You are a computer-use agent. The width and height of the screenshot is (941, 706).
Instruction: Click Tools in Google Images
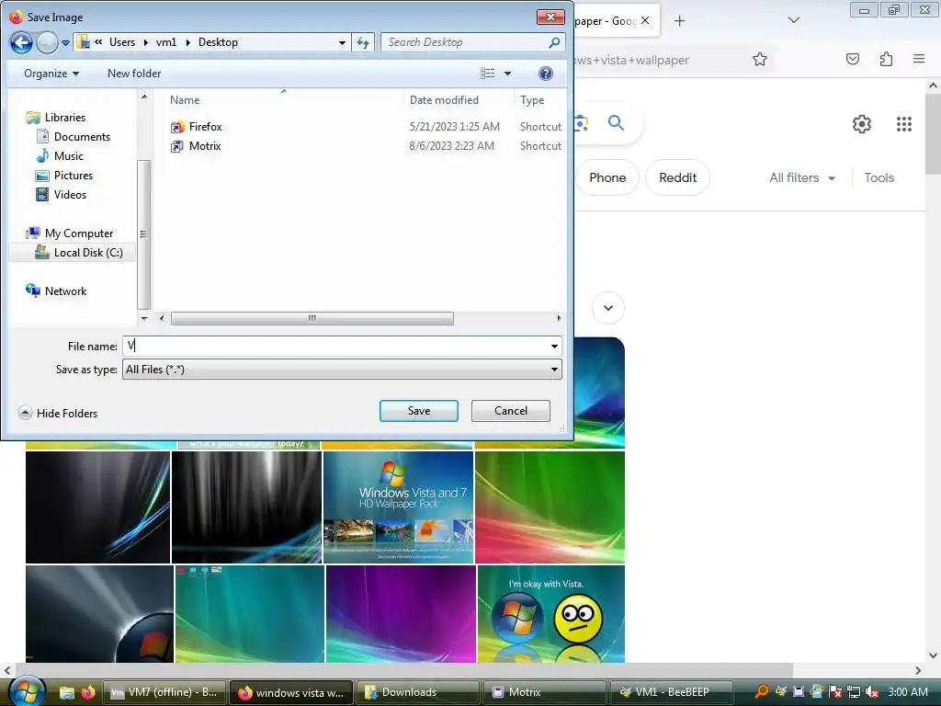click(x=879, y=177)
